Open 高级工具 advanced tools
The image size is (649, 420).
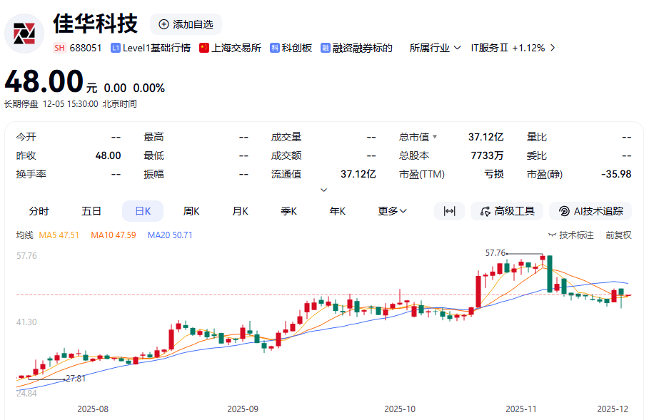[x=507, y=211]
